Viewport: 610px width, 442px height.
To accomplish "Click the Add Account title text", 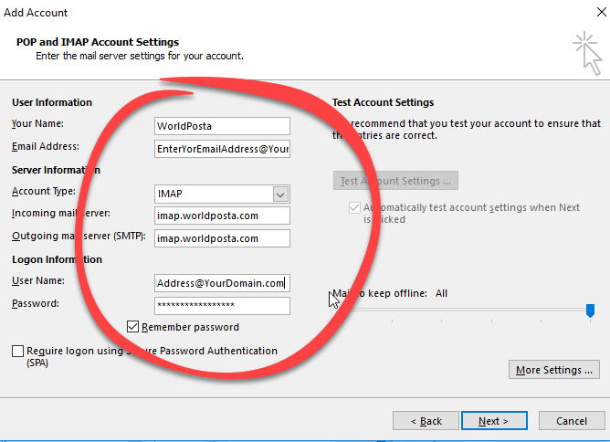I will pyautogui.click(x=36, y=13).
